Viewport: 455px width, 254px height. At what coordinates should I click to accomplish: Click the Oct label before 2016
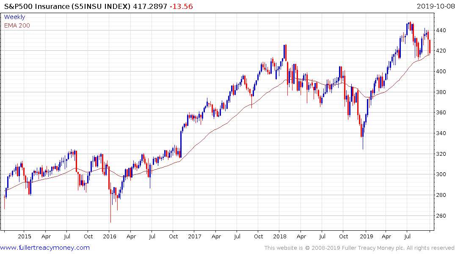pyautogui.click(x=88, y=236)
